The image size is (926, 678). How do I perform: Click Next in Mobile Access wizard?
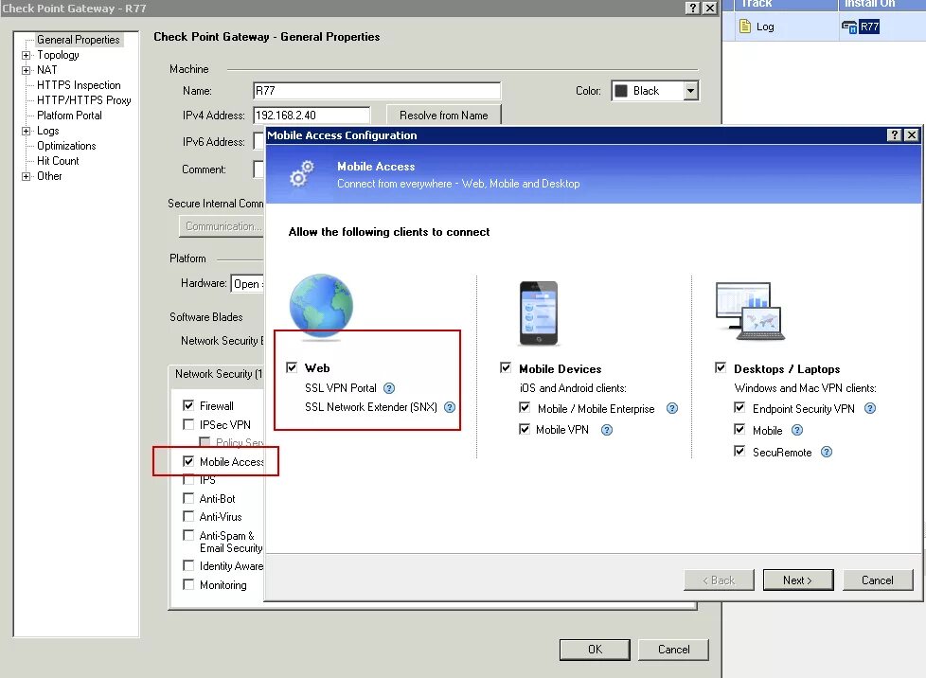coord(798,580)
